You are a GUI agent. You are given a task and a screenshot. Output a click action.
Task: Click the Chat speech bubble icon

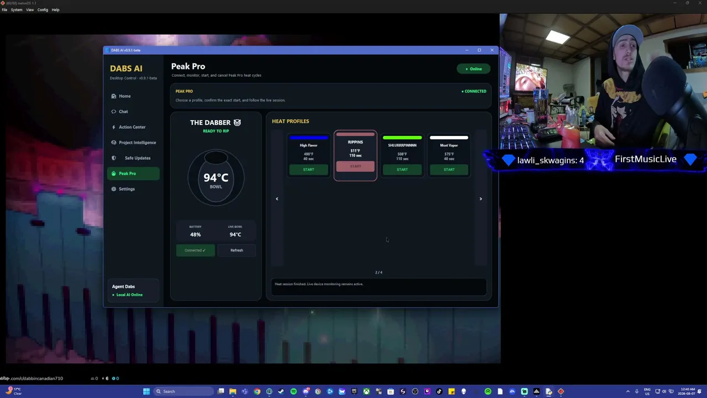pos(114,112)
